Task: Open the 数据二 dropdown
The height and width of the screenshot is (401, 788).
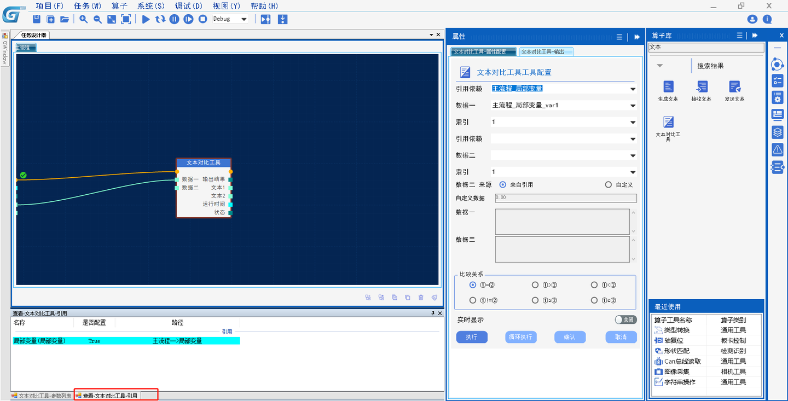Action: (x=564, y=156)
